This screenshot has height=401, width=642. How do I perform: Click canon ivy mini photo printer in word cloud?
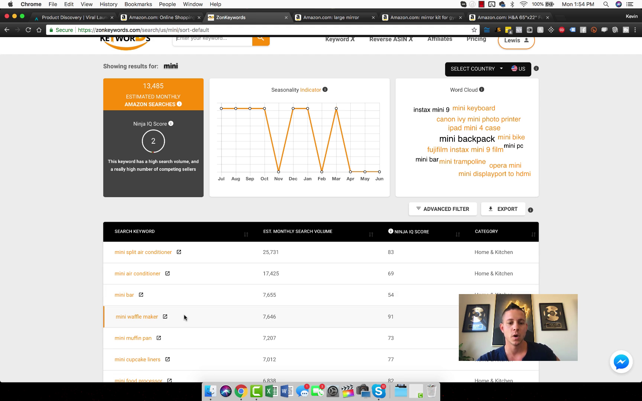[479, 119]
